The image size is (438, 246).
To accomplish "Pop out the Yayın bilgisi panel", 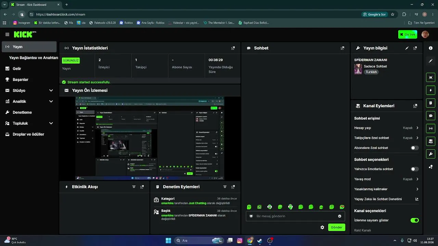I will coord(415,48).
